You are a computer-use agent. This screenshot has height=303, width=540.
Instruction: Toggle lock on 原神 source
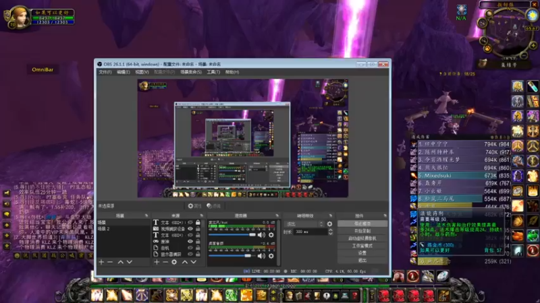click(x=198, y=242)
